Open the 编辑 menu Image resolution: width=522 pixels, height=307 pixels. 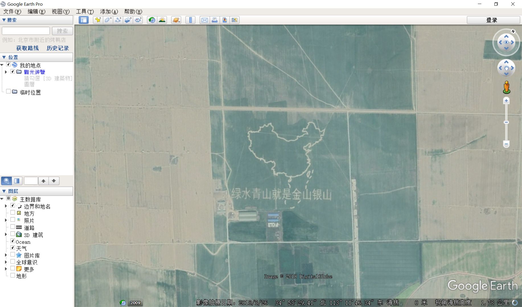[x=36, y=11]
